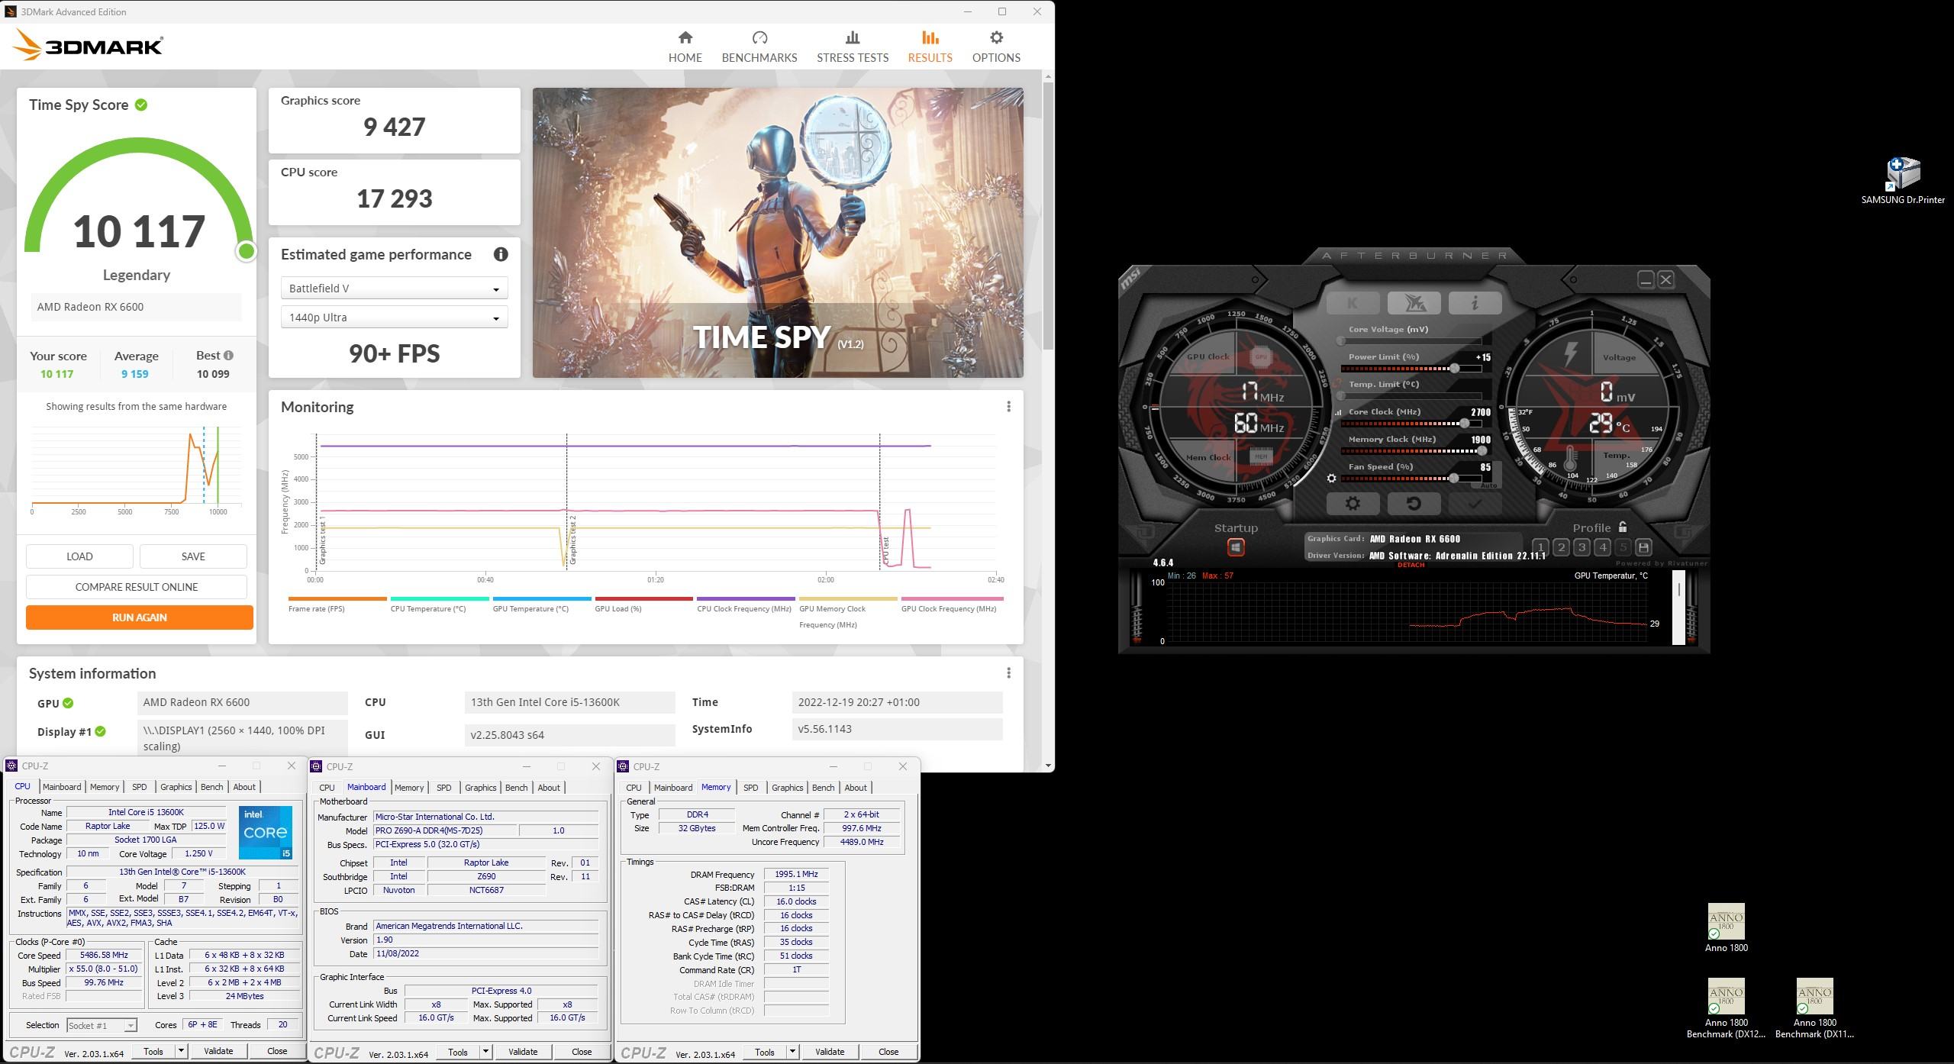
Task: Open 3DMark STRESS TESTS section
Action: [x=853, y=47]
